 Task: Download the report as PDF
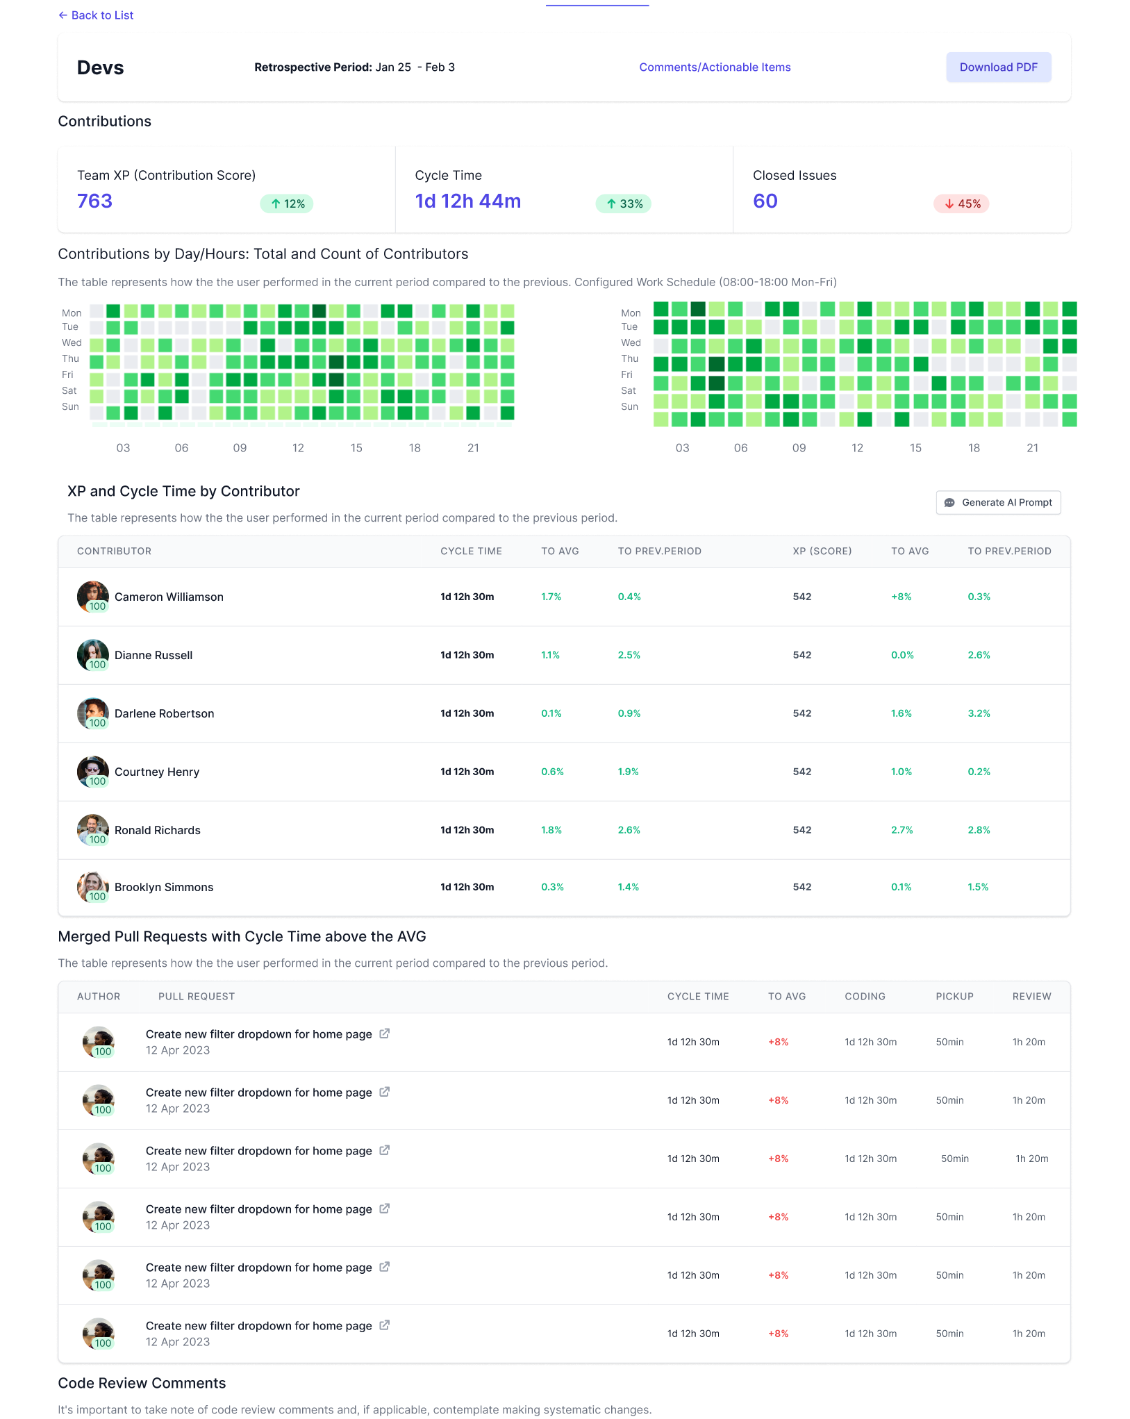(x=998, y=67)
